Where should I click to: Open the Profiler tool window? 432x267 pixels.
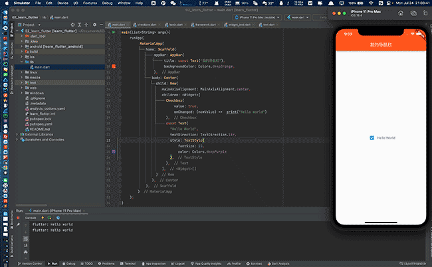[x=234, y=264]
